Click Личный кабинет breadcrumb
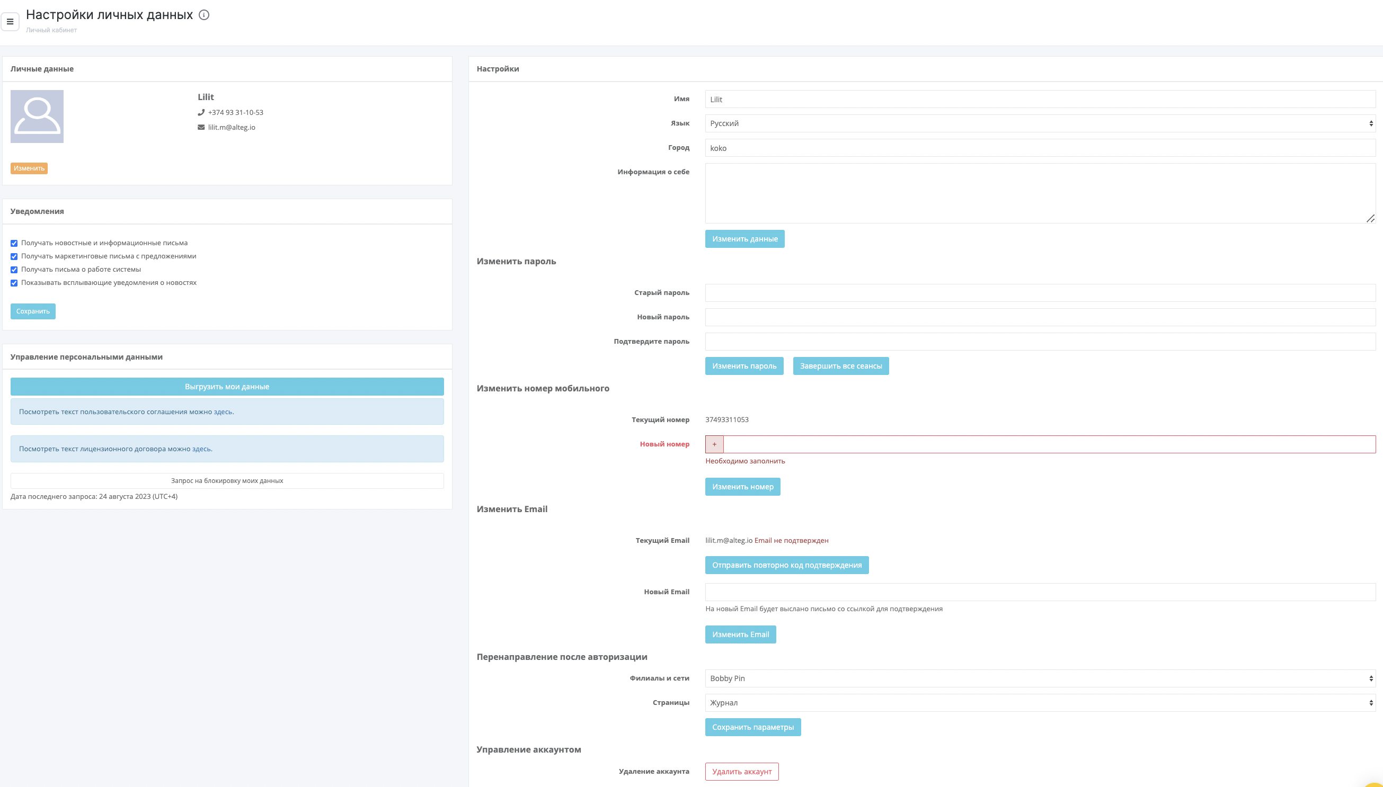 click(x=51, y=30)
